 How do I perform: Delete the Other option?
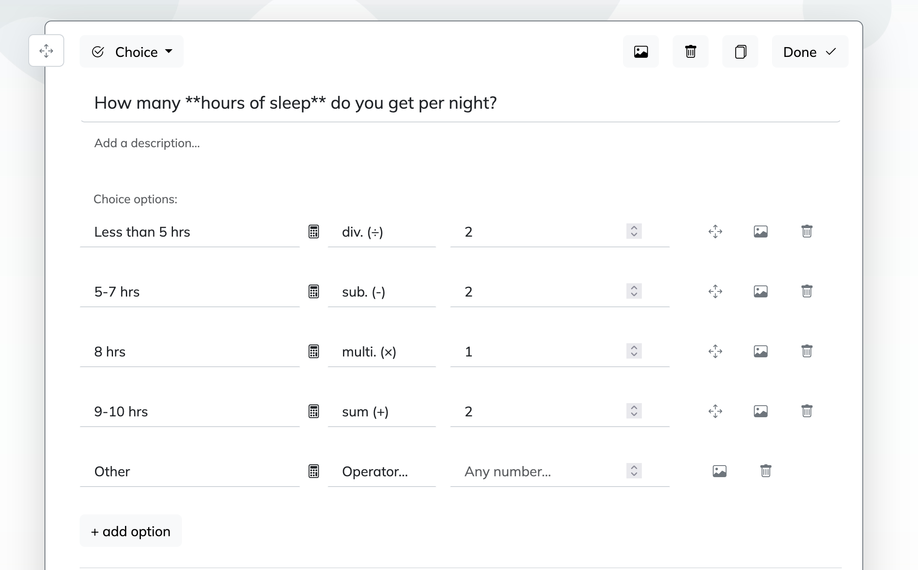[766, 471]
